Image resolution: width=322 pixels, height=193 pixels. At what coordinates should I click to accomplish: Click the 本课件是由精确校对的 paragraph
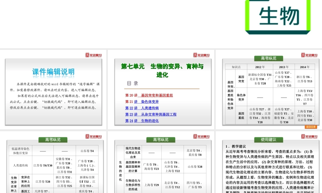point(55,87)
